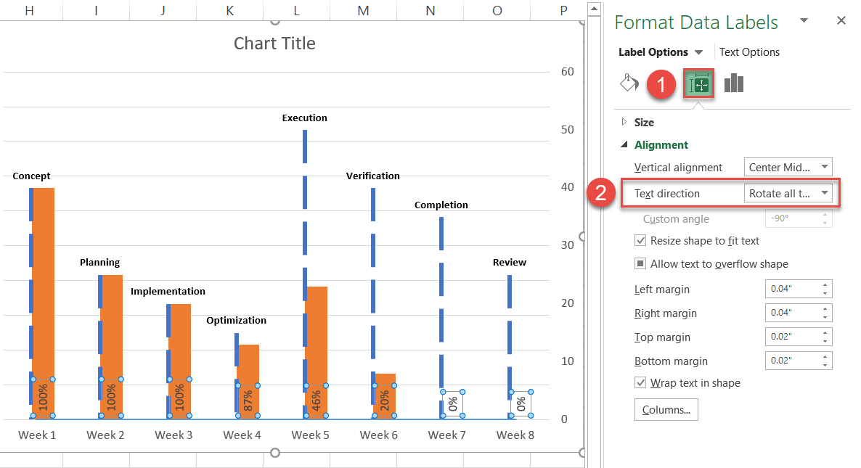This screenshot has height=468, width=861.
Task: Select the Size & Properties icon
Action: (x=698, y=83)
